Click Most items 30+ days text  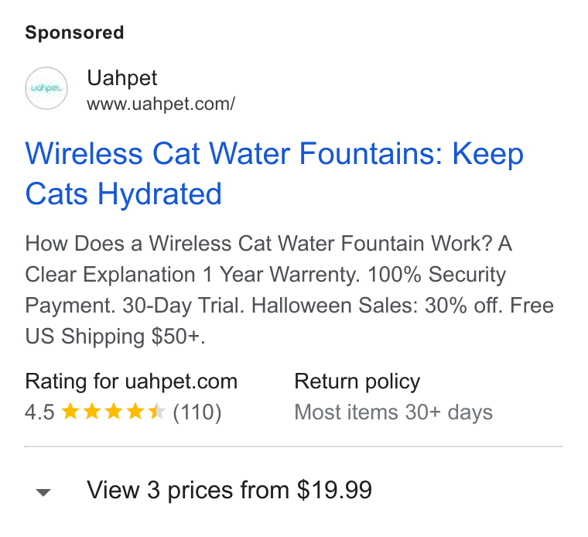(393, 412)
